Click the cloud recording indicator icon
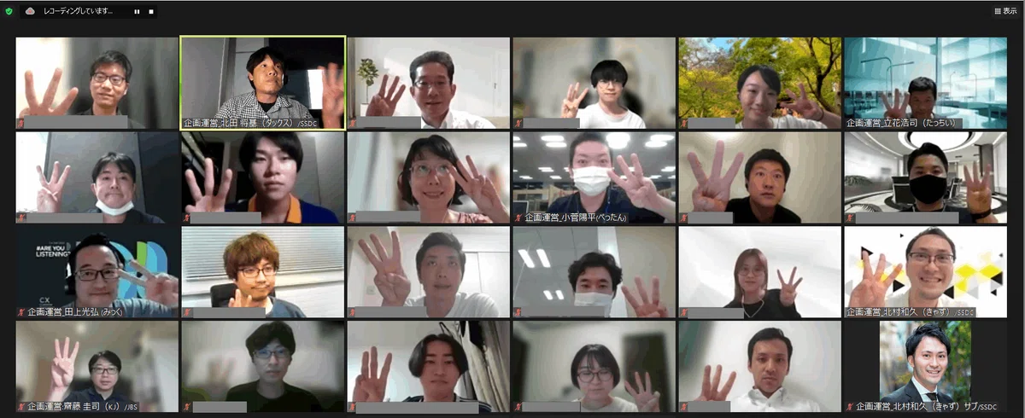 point(32,11)
